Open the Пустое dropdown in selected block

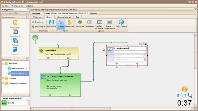click(x=145, y=56)
